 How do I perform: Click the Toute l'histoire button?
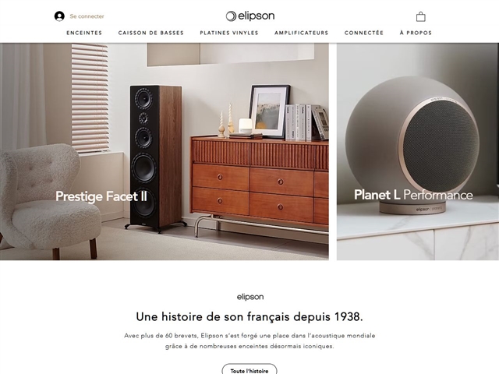click(x=249, y=371)
